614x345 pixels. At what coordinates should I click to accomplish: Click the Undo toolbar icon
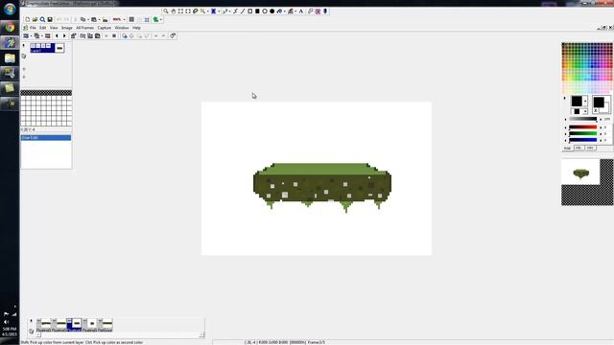click(x=59, y=19)
